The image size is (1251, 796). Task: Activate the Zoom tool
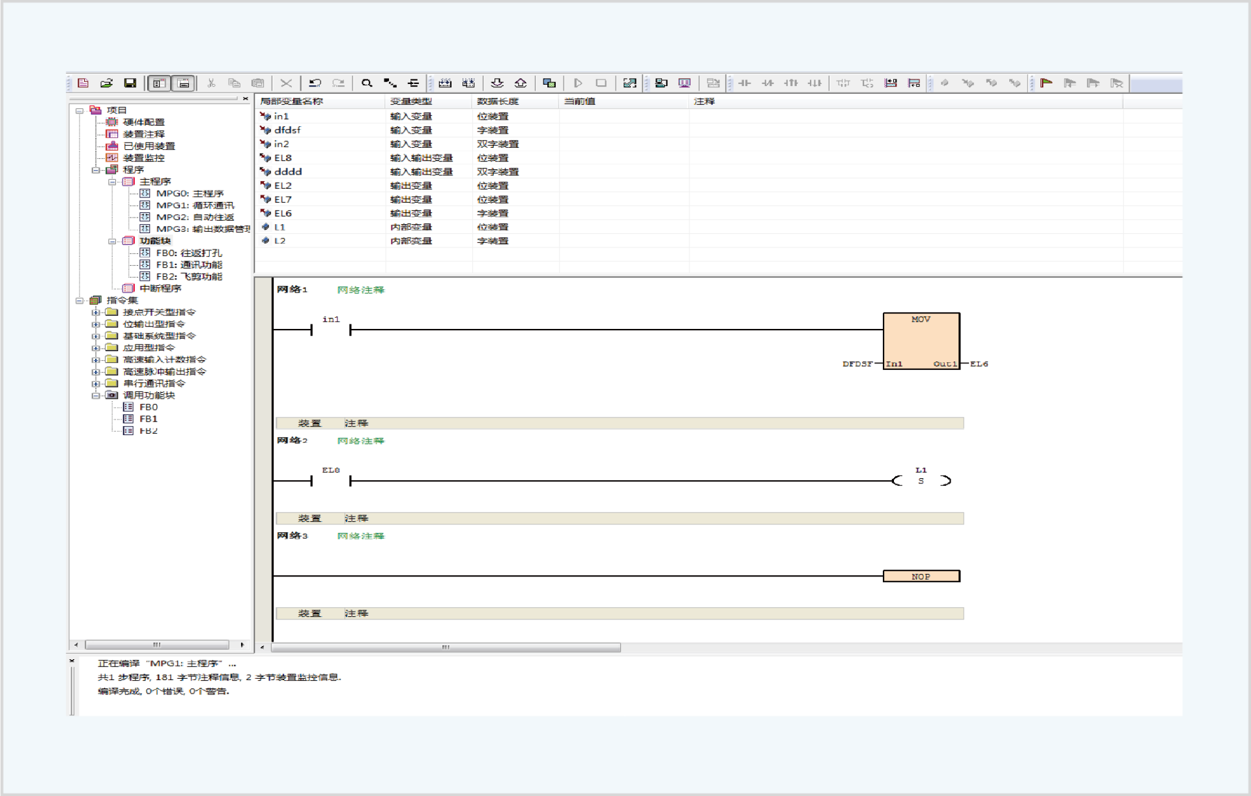click(x=367, y=83)
